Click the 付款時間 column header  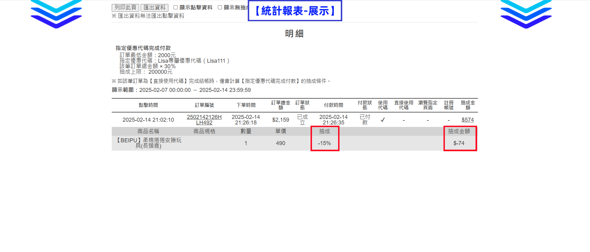(333, 105)
